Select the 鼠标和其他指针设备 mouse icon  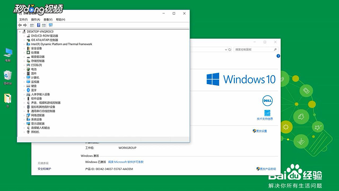tap(28, 107)
